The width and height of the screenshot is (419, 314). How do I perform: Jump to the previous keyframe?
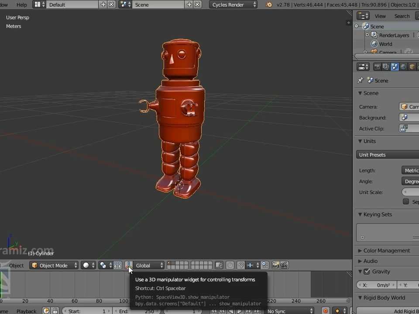(x=222, y=311)
